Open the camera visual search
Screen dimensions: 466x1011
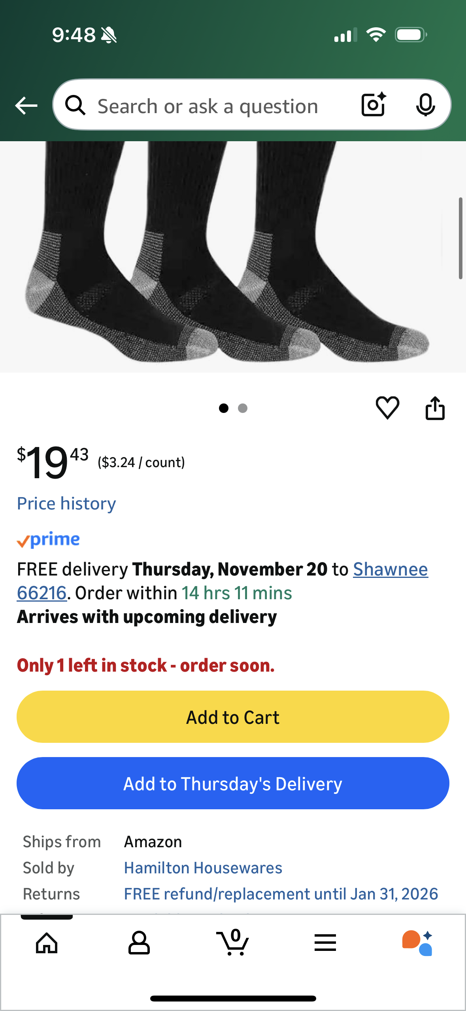(372, 105)
